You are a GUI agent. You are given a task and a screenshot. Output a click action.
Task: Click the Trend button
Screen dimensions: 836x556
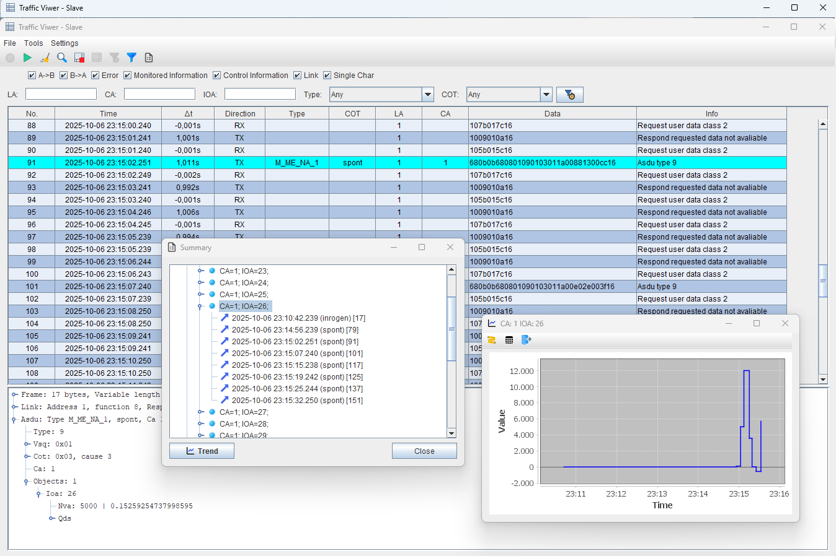pyautogui.click(x=202, y=451)
